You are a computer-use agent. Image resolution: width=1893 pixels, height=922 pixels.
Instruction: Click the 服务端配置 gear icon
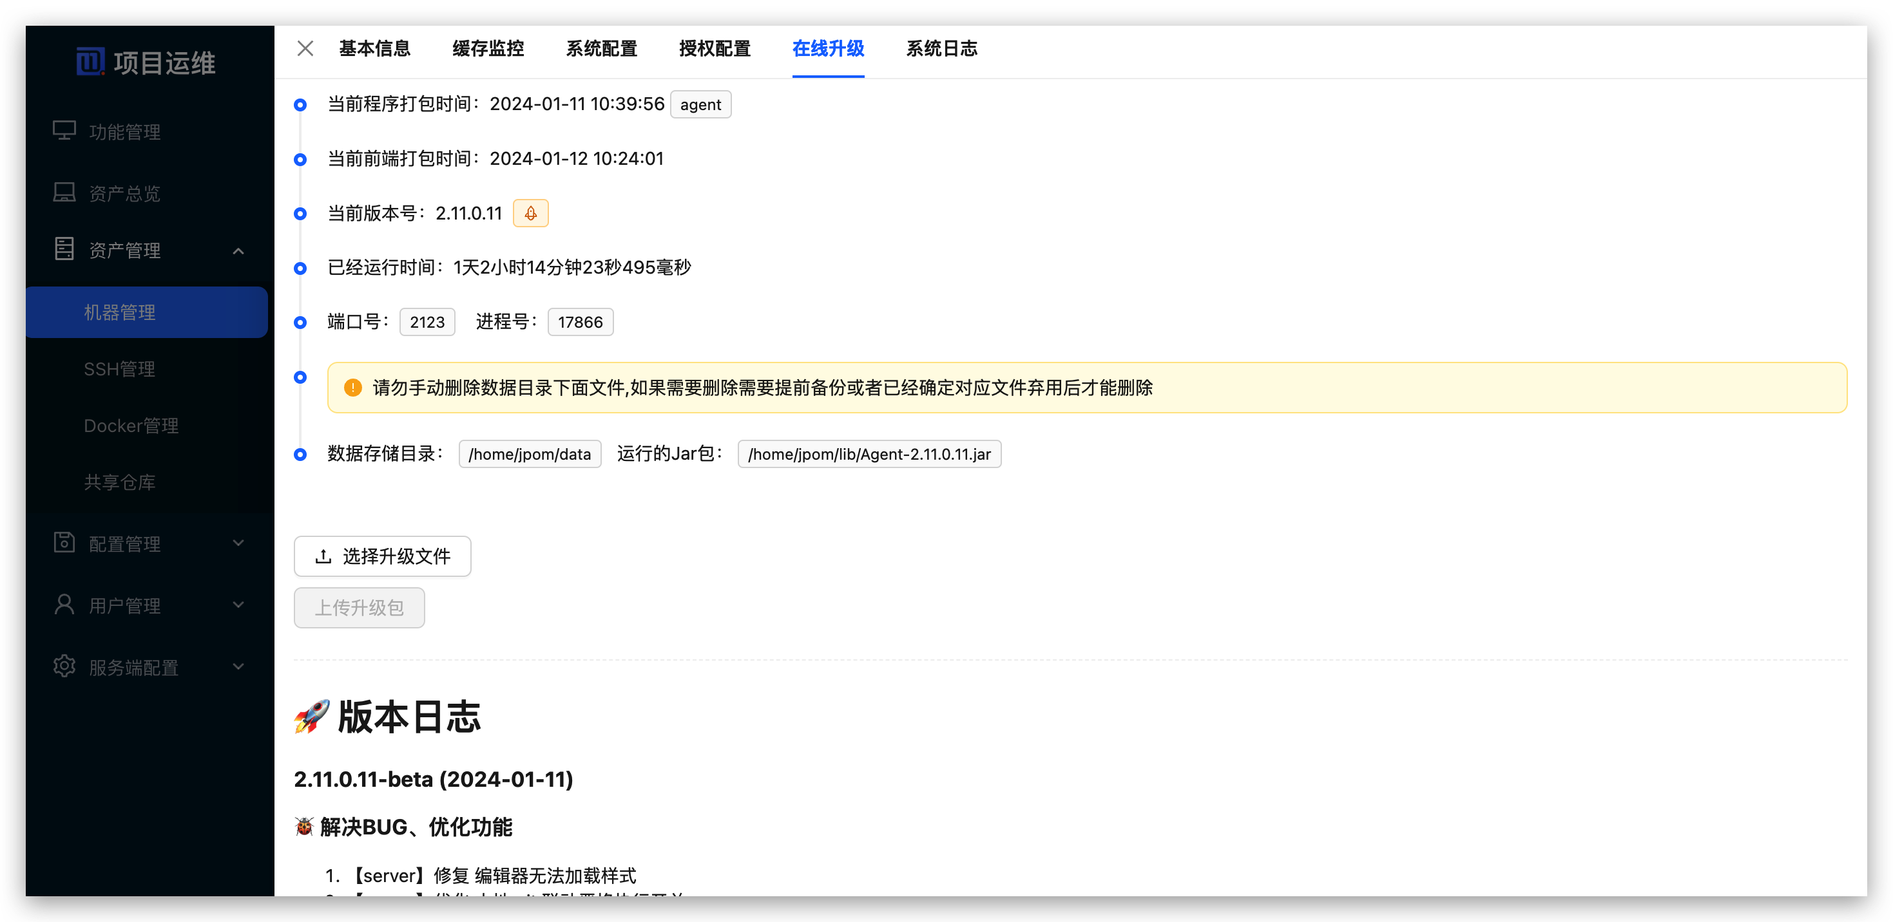pyautogui.click(x=64, y=666)
